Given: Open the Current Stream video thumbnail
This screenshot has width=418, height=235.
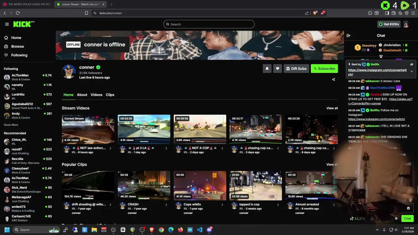Looking at the screenshot, I should point(88,129).
